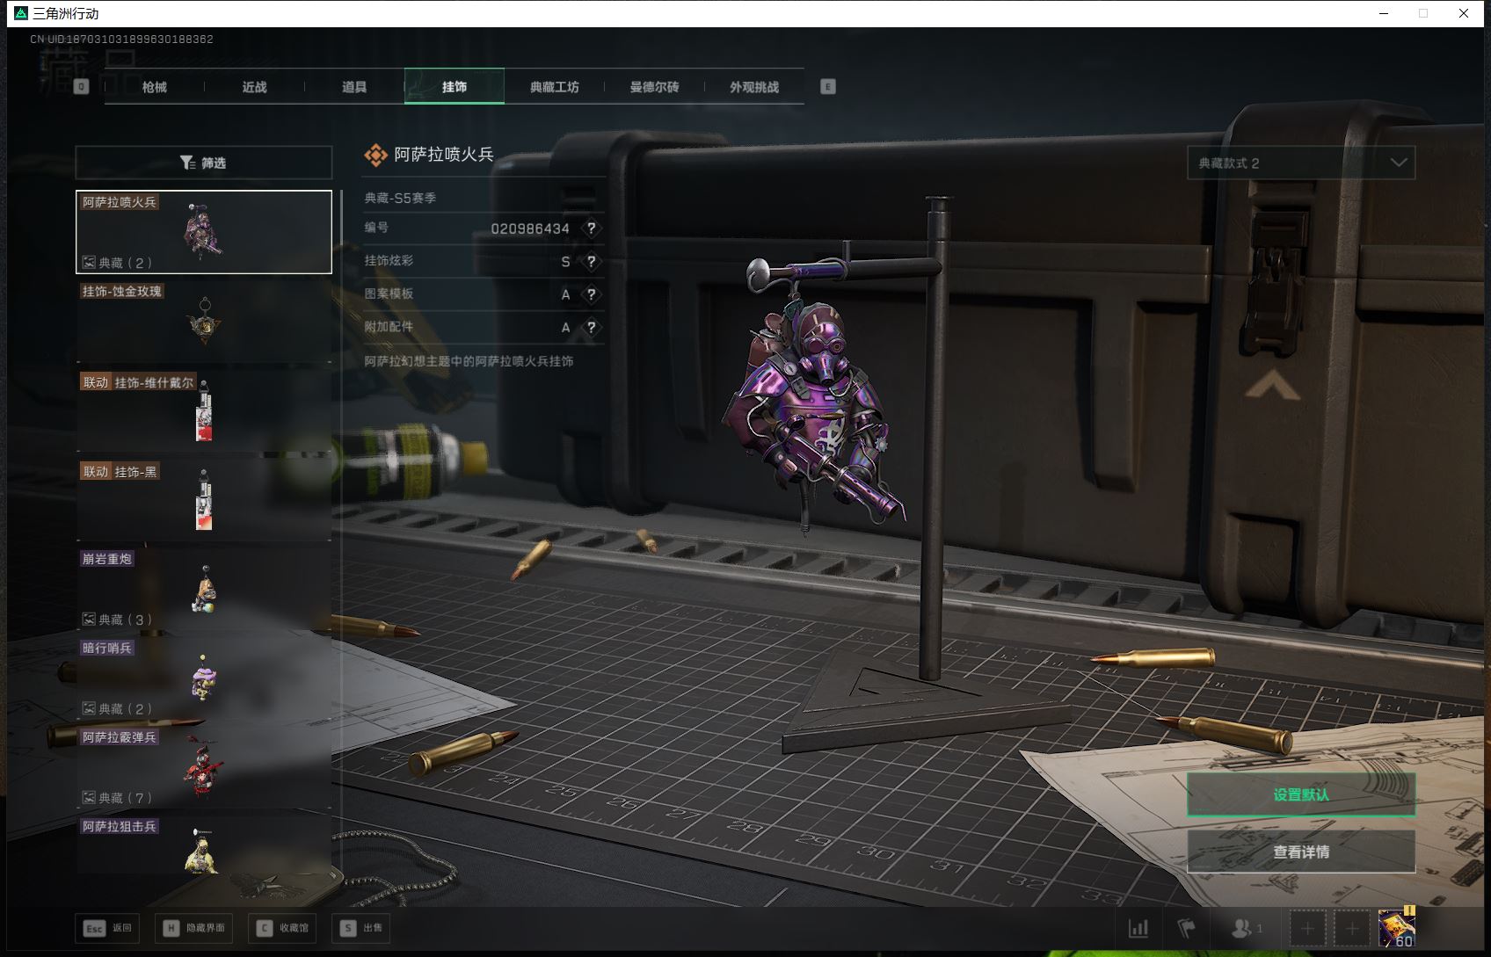The height and width of the screenshot is (957, 1491).
Task: Switch to the 典藏工坊 tab
Action: (554, 87)
